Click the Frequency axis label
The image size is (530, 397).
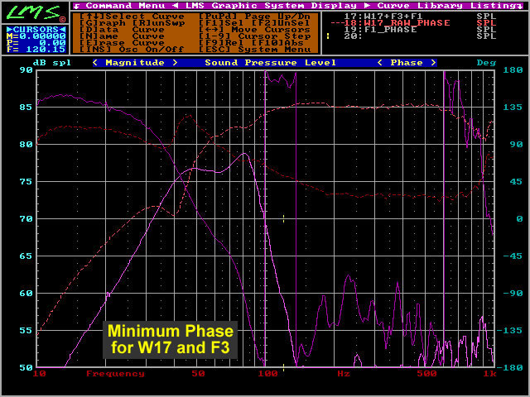115,374
